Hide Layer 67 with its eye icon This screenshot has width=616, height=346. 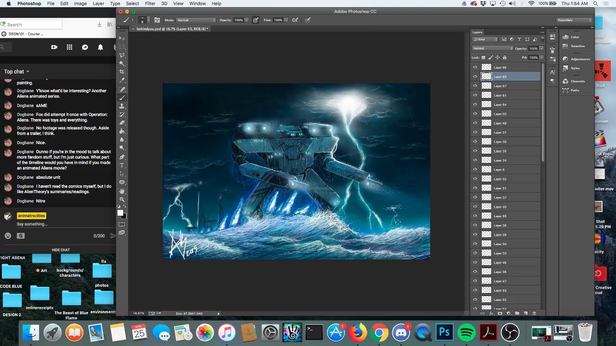point(475,86)
